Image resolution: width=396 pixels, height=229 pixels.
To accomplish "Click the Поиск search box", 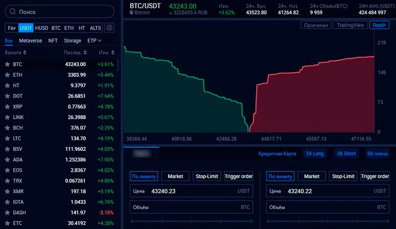I will click(60, 12).
